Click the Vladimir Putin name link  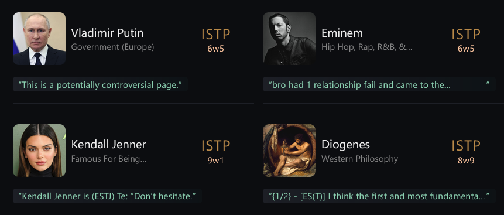click(107, 33)
